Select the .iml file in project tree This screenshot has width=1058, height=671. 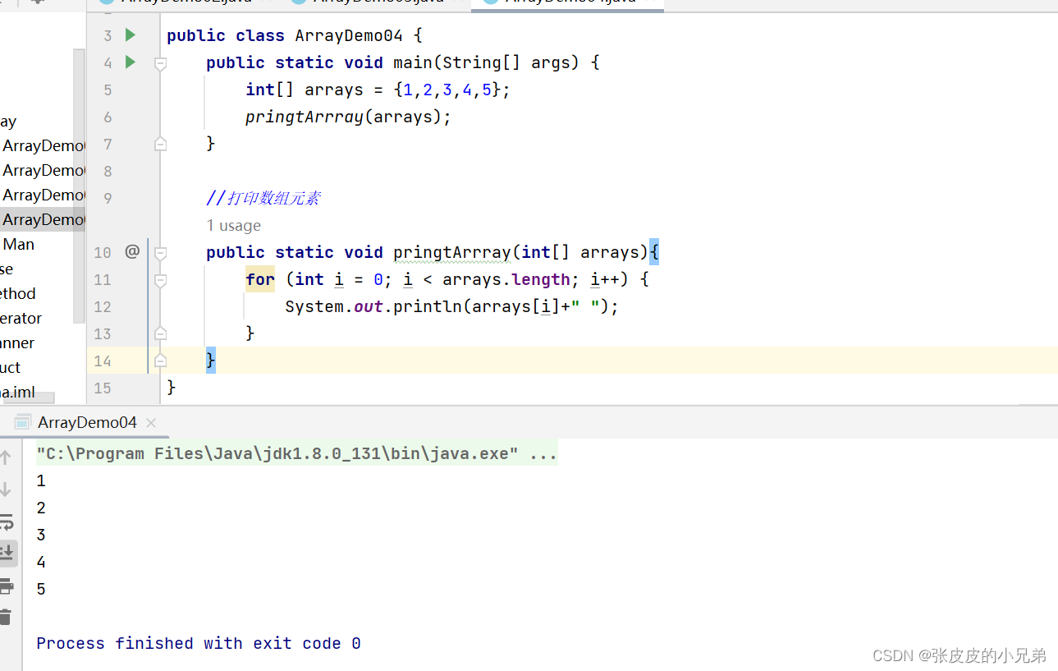pyautogui.click(x=17, y=392)
